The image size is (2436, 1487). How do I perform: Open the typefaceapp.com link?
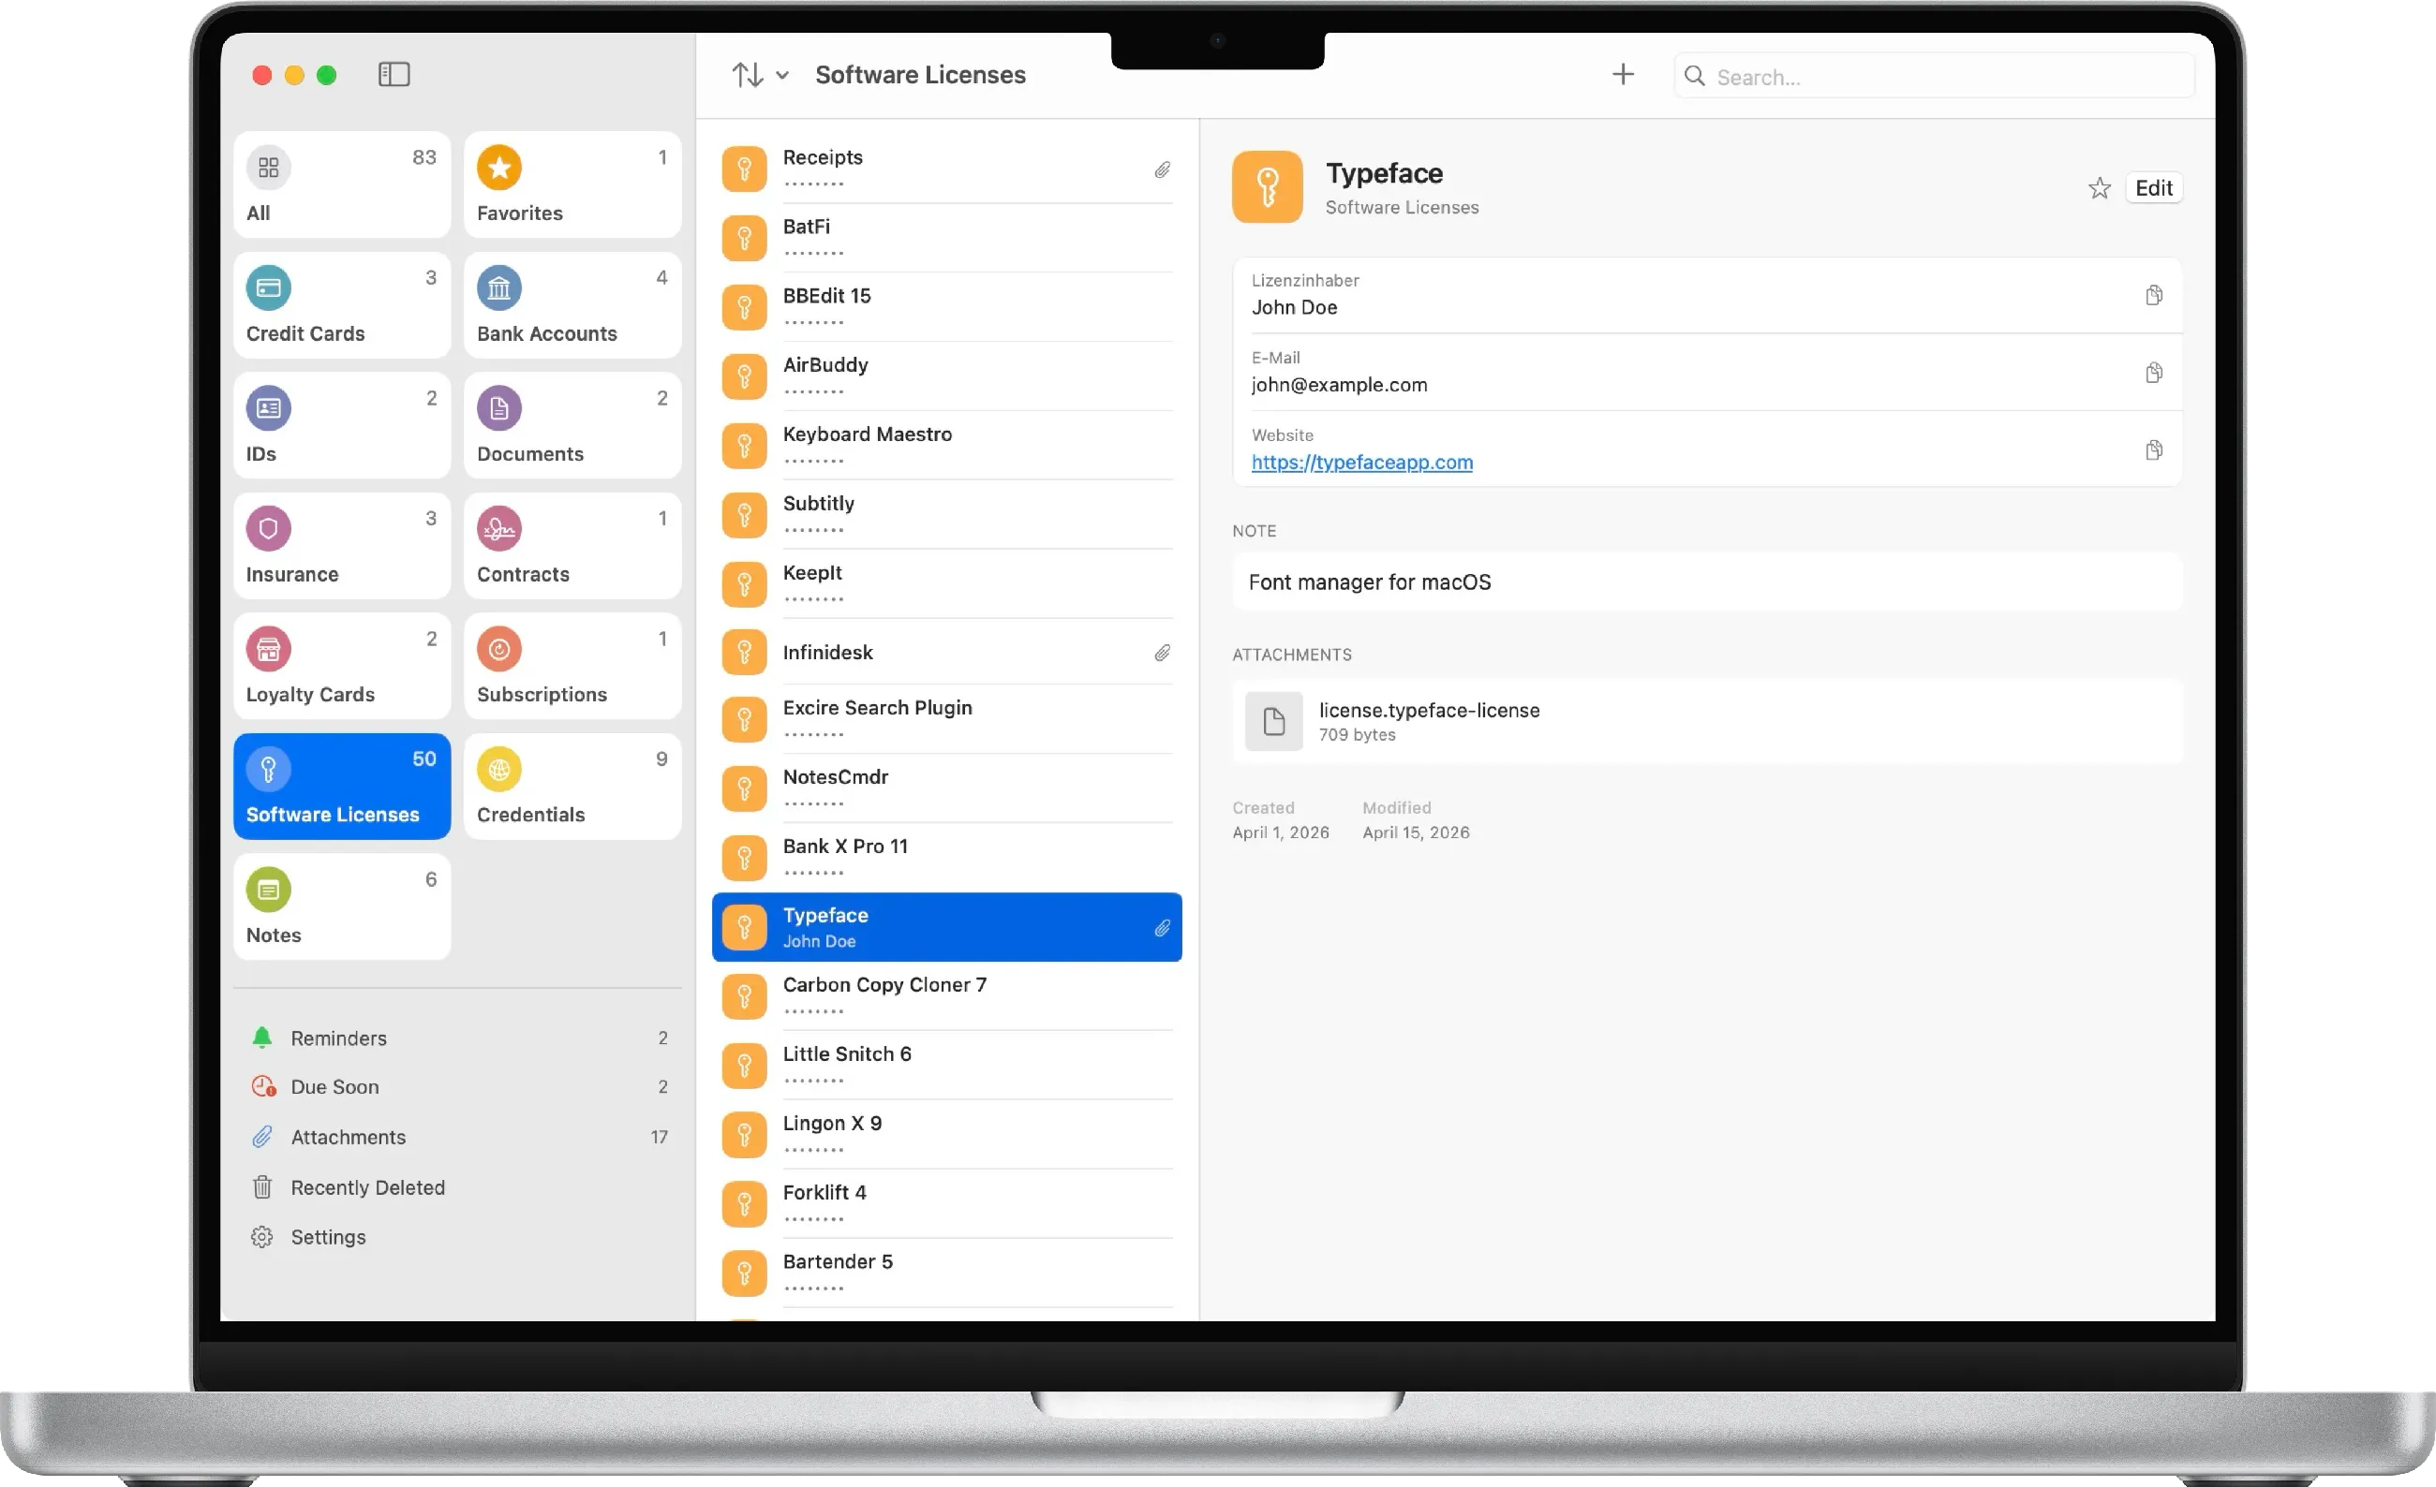pos(1361,462)
